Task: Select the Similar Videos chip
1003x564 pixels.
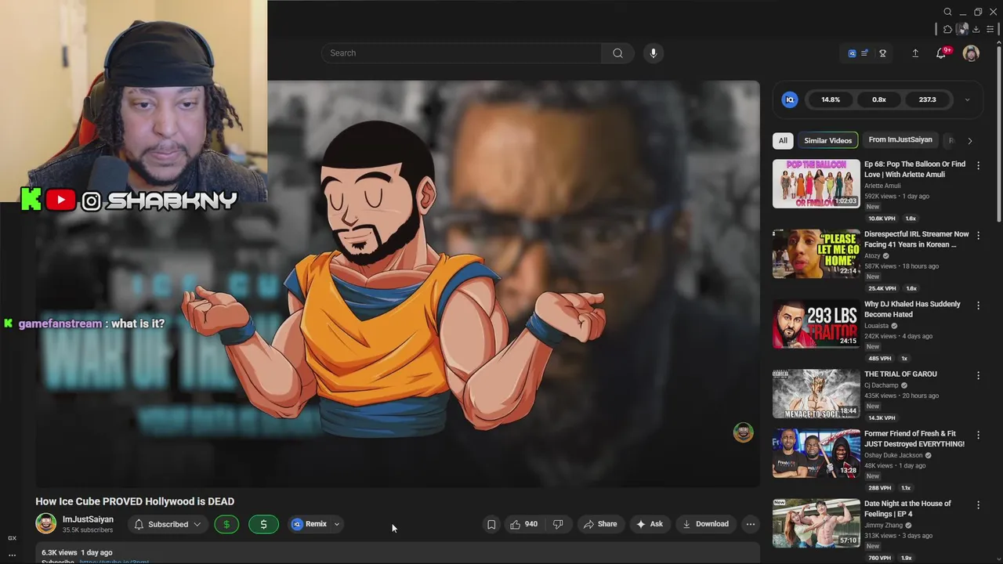Action: point(827,140)
